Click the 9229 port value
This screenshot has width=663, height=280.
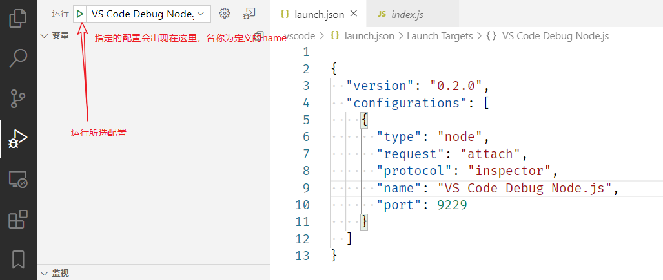coord(452,205)
